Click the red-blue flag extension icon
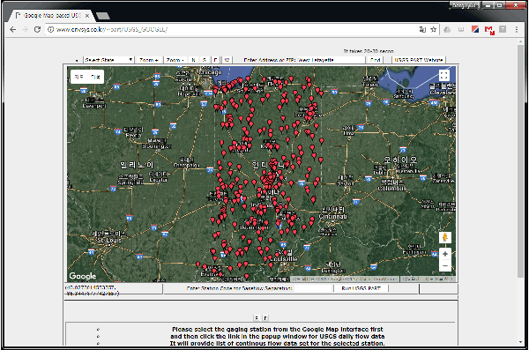529x350 pixels. (x=475, y=30)
